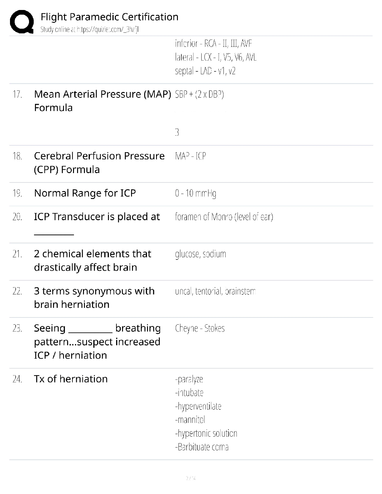
Task: Click the Flight Paramedic Certification title
Action: (x=110, y=17)
